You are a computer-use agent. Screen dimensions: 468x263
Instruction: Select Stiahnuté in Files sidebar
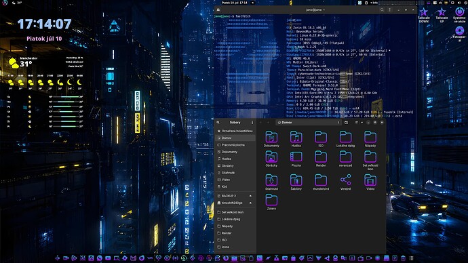(235, 173)
